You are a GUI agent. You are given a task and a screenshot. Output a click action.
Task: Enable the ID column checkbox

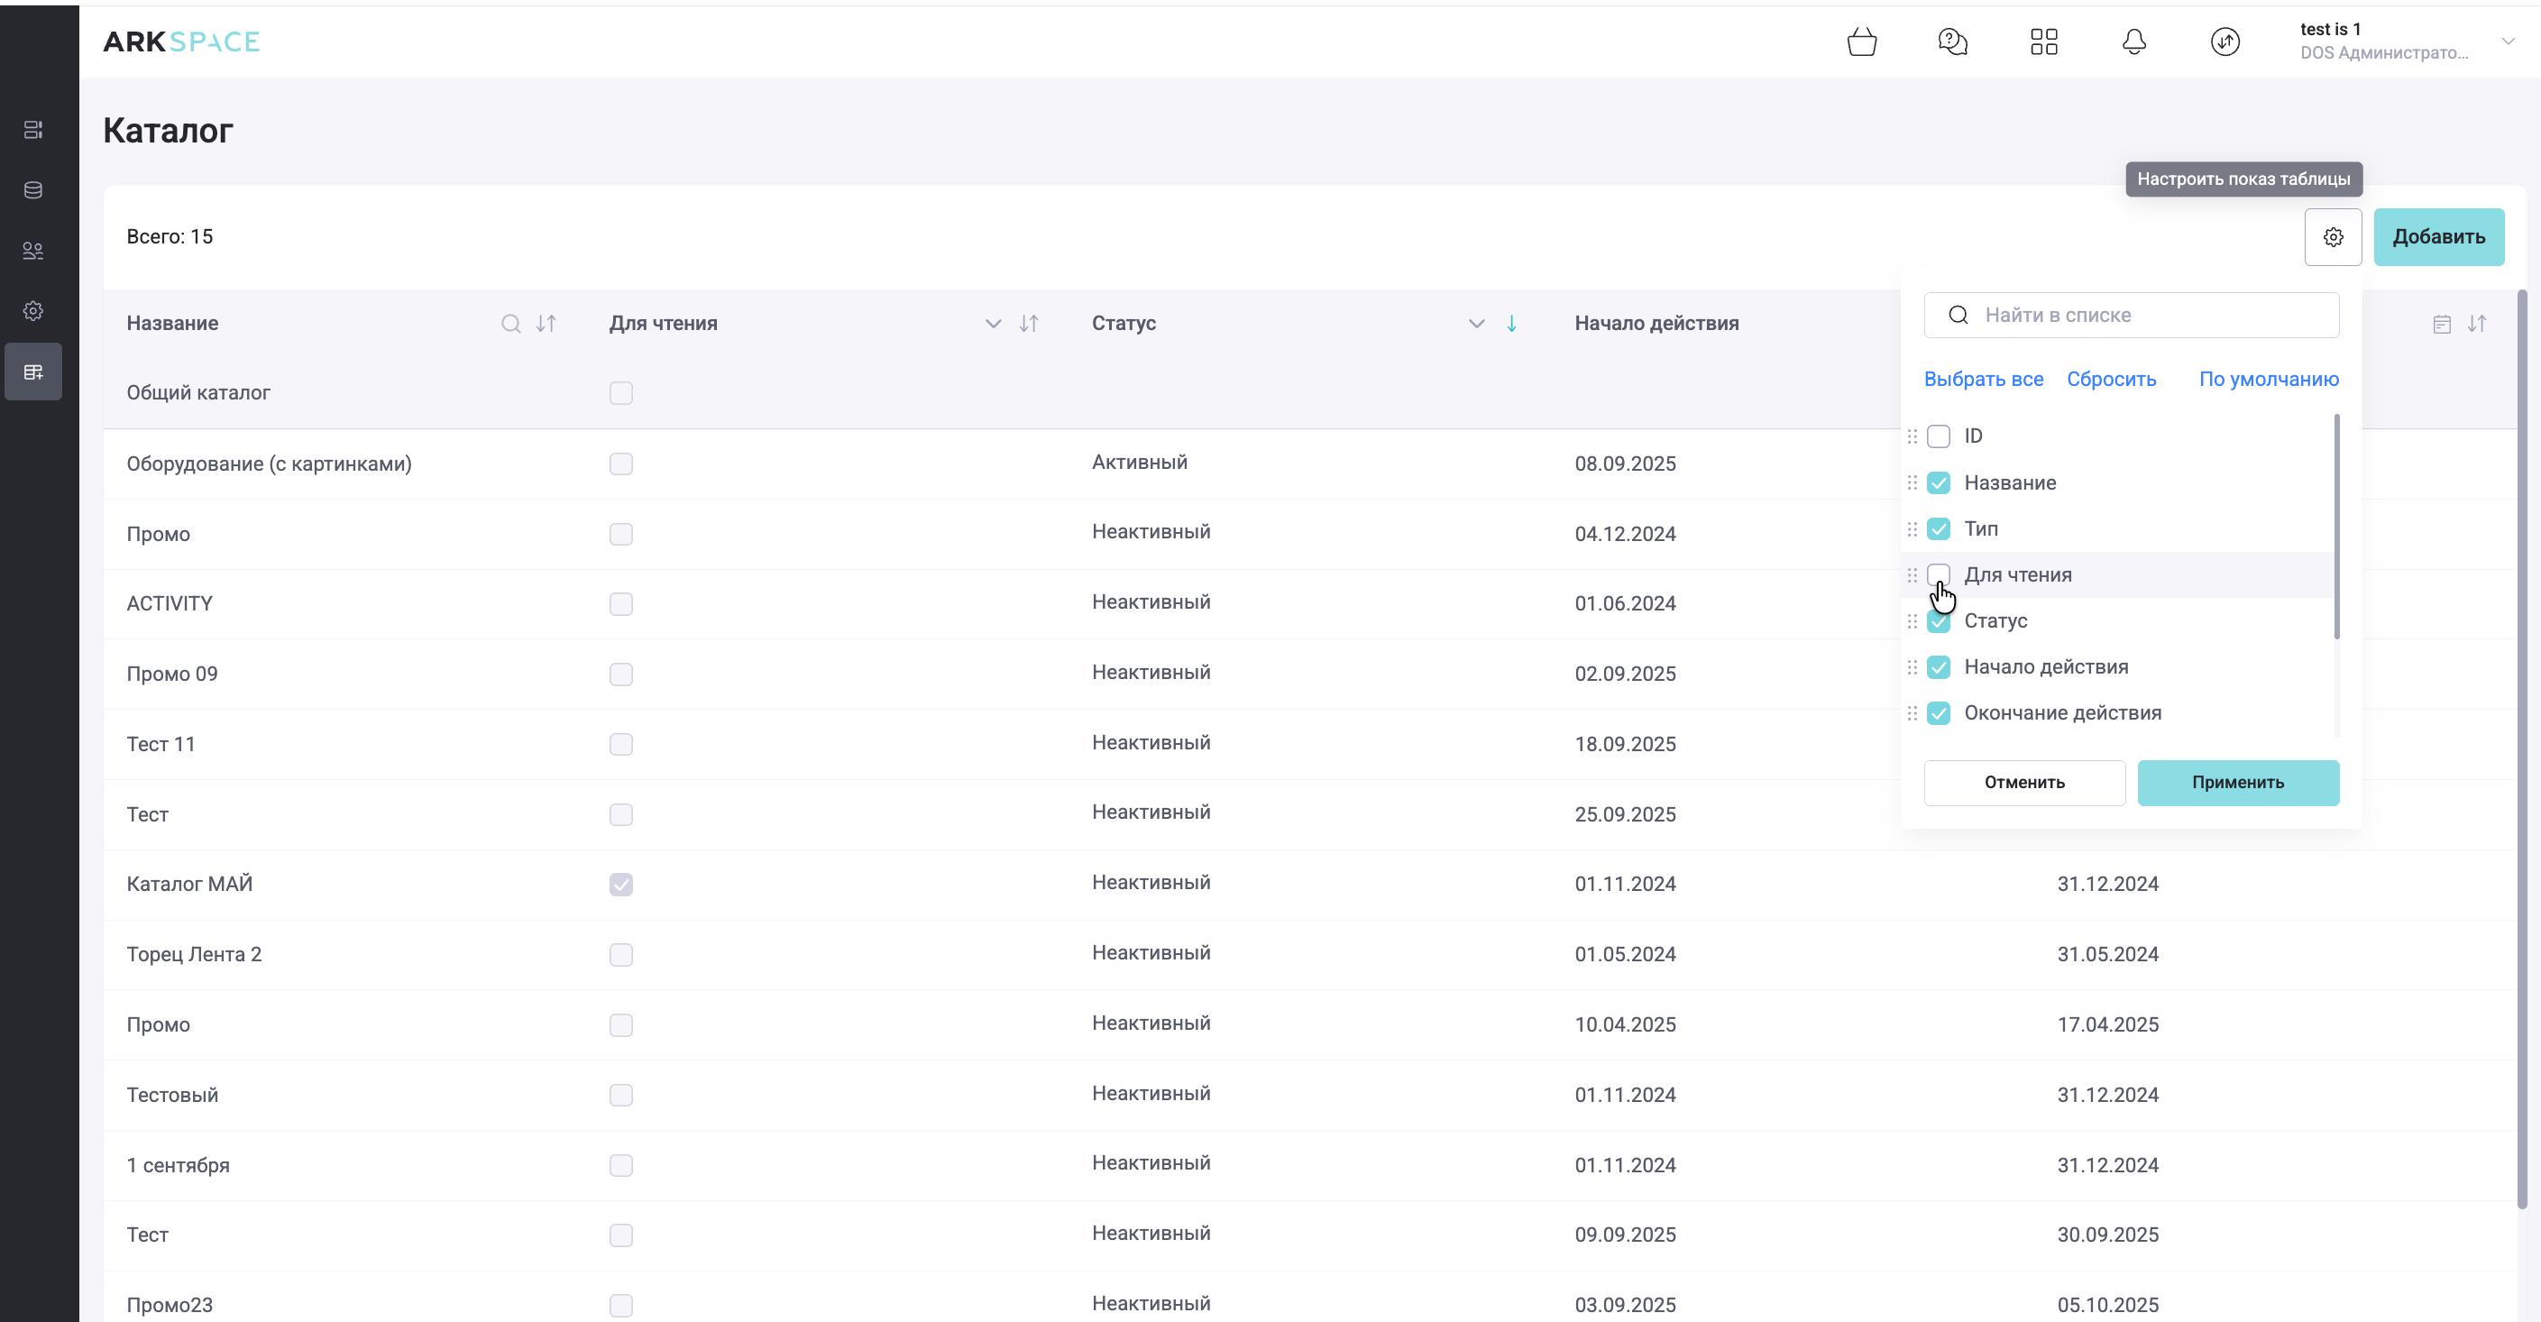coord(1939,436)
